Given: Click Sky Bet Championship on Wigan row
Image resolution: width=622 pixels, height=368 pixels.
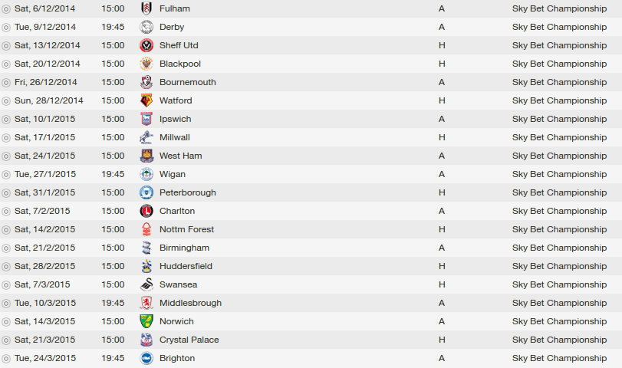Looking at the screenshot, I should tap(559, 174).
